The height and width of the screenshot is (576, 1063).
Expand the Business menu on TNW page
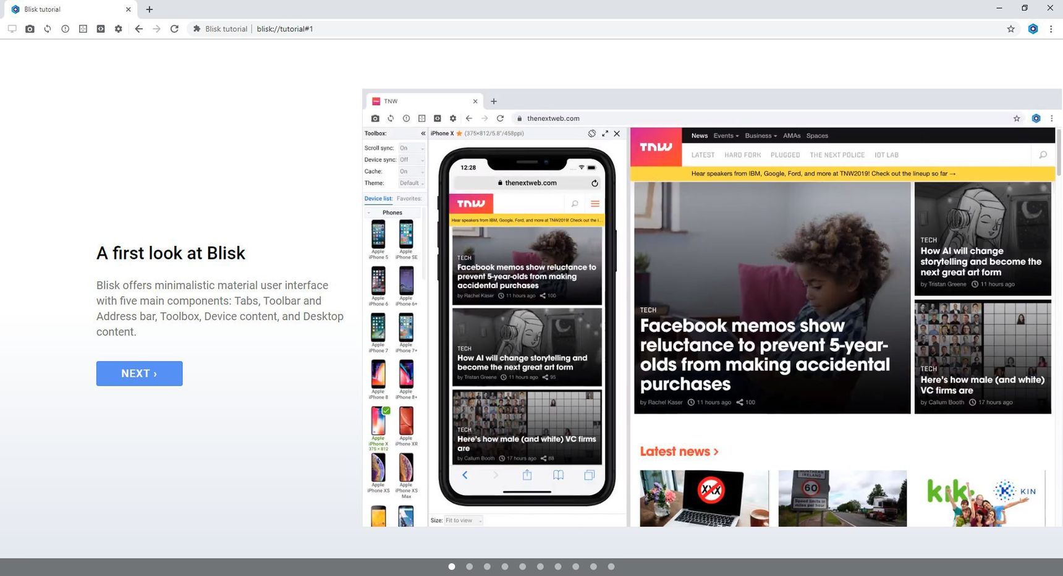coord(761,136)
